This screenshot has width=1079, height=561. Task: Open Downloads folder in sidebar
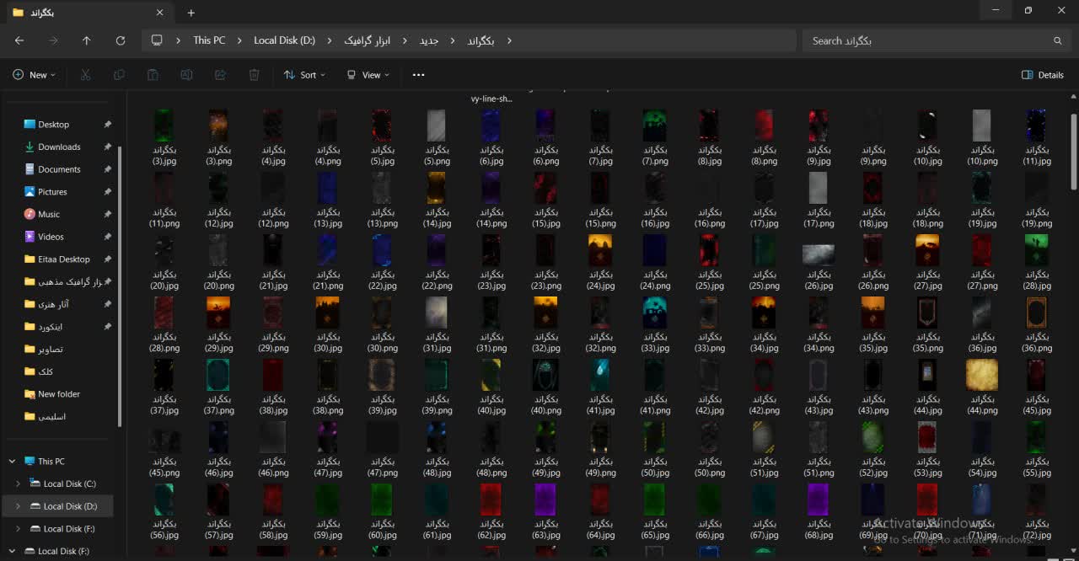coord(59,147)
